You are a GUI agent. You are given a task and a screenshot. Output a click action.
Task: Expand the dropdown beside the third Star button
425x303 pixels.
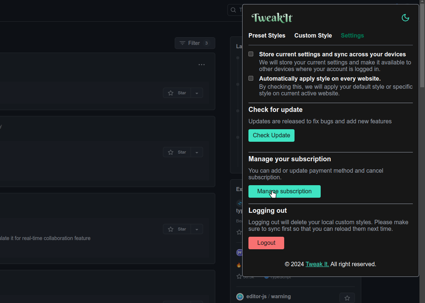197,229
